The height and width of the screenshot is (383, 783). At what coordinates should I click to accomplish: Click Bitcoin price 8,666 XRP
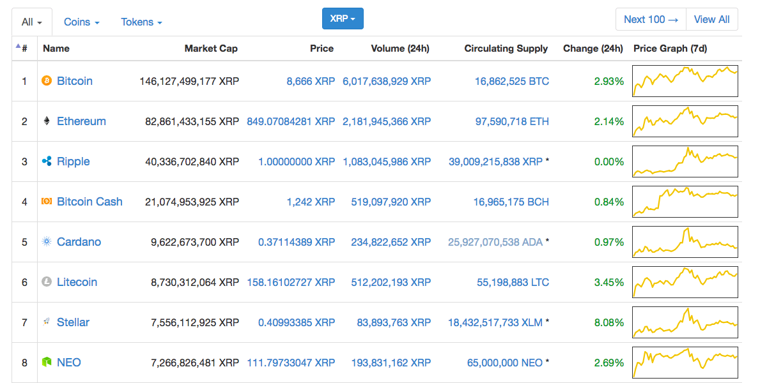click(311, 81)
